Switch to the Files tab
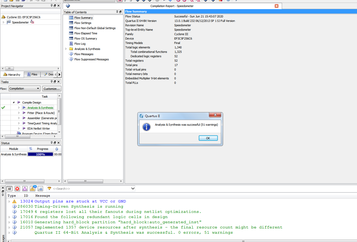Screen dimensions: 357x242 point(32,74)
